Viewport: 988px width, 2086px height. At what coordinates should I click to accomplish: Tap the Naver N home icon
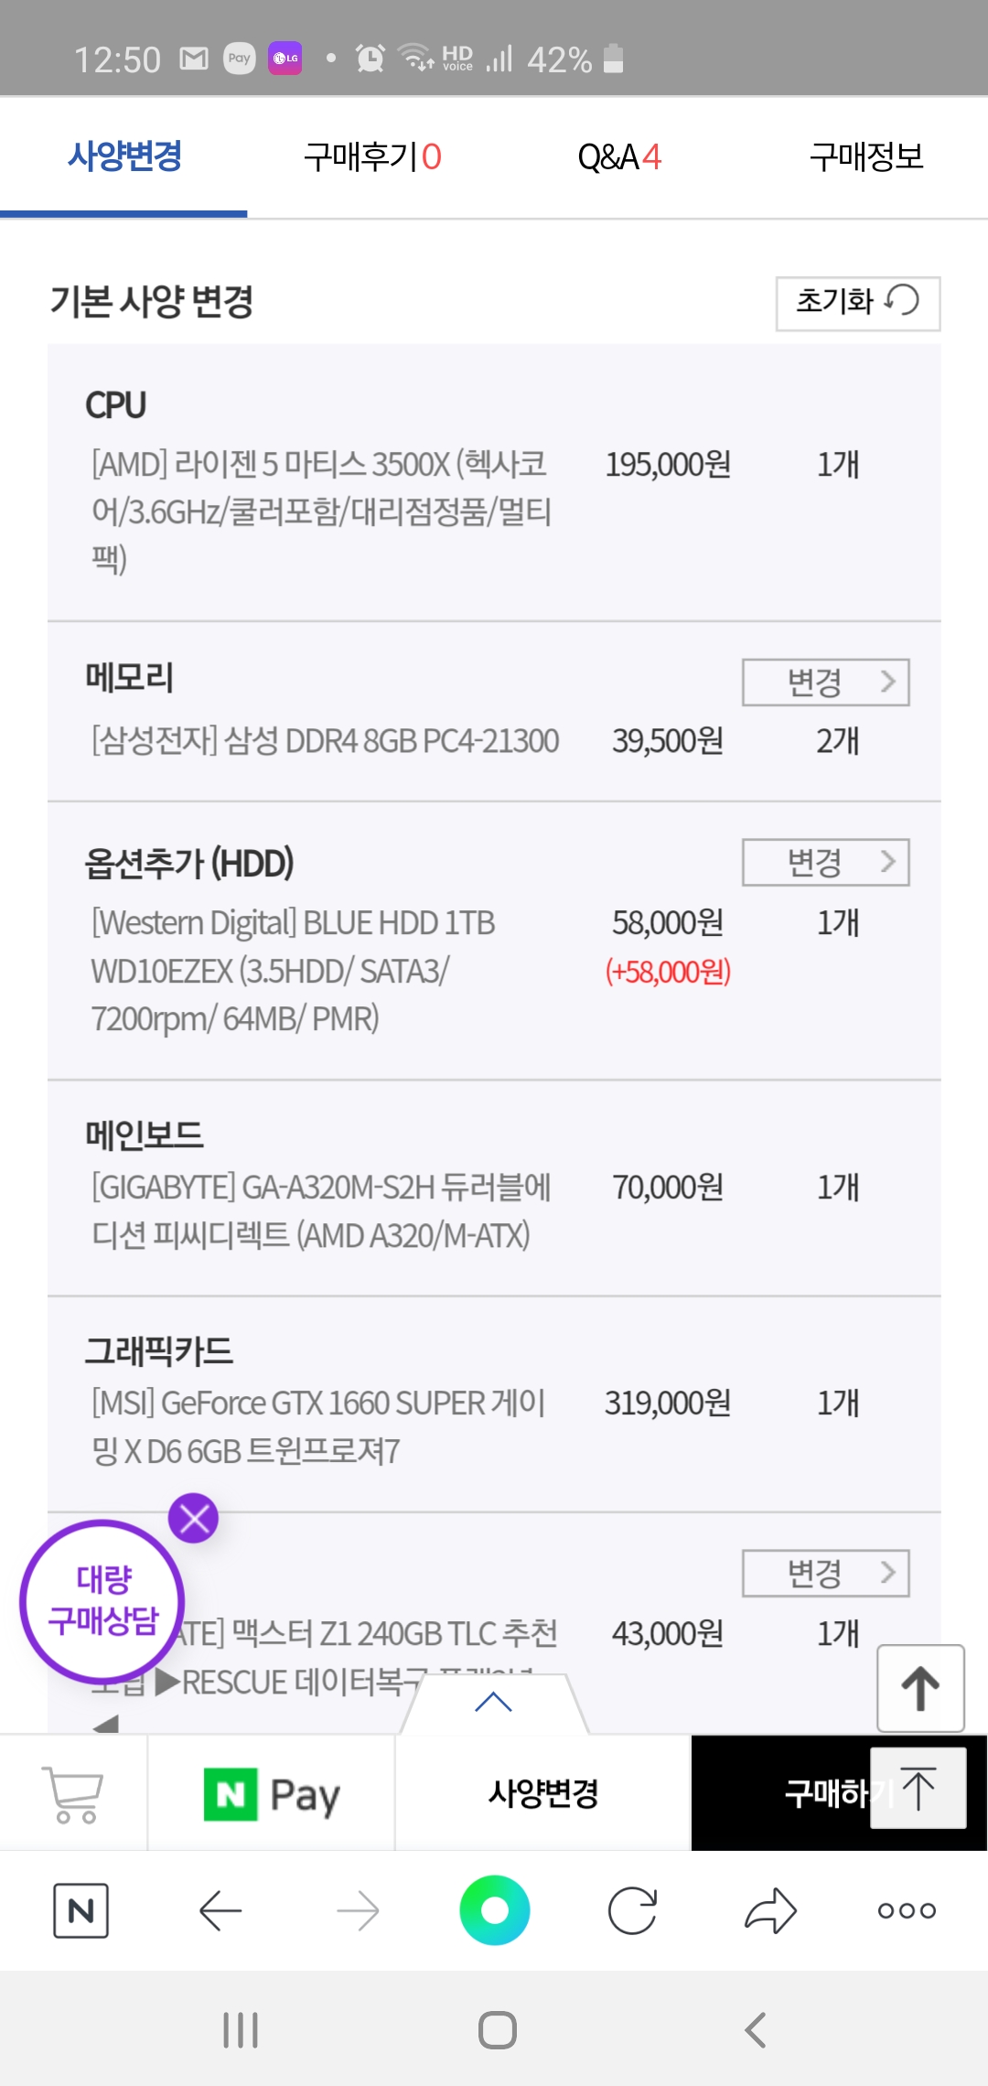click(81, 1910)
